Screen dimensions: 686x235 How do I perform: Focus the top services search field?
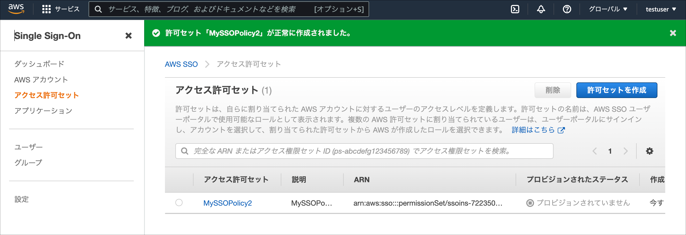[229, 9]
